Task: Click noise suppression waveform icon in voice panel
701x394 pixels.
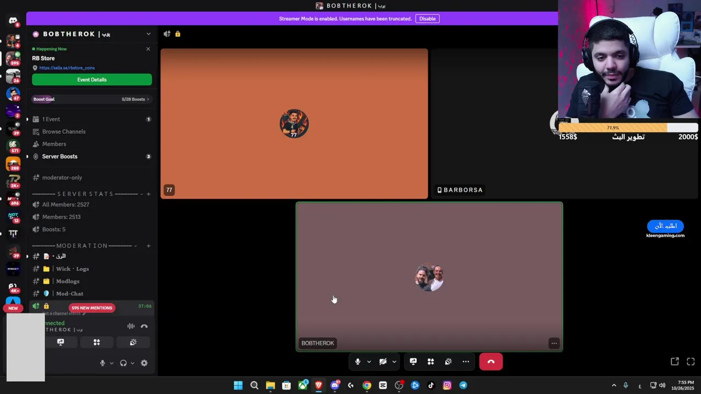Action: point(131,326)
